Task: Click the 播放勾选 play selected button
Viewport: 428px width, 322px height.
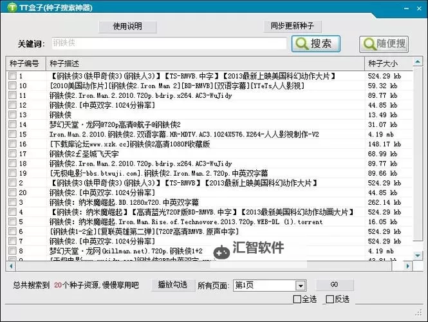Action: click(x=172, y=285)
